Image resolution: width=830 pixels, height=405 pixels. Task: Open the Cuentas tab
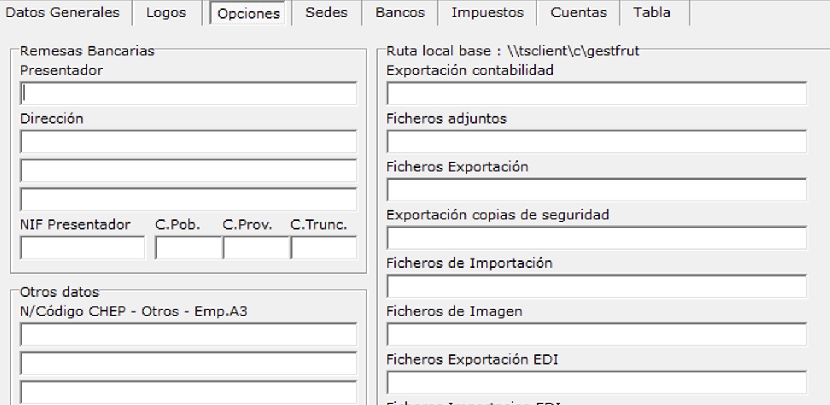[x=578, y=13]
